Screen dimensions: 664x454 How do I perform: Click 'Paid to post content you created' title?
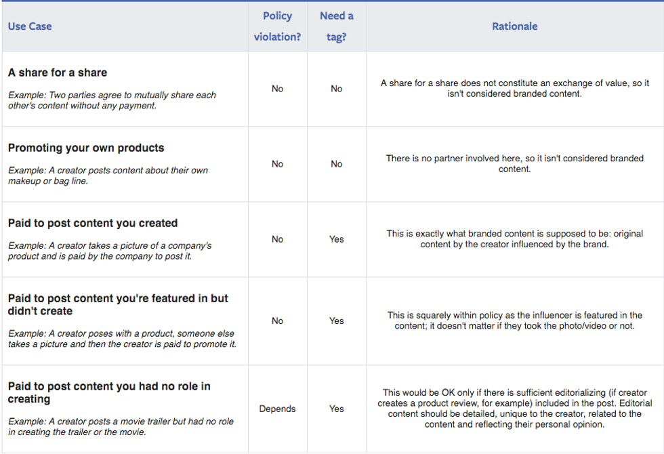(x=93, y=223)
